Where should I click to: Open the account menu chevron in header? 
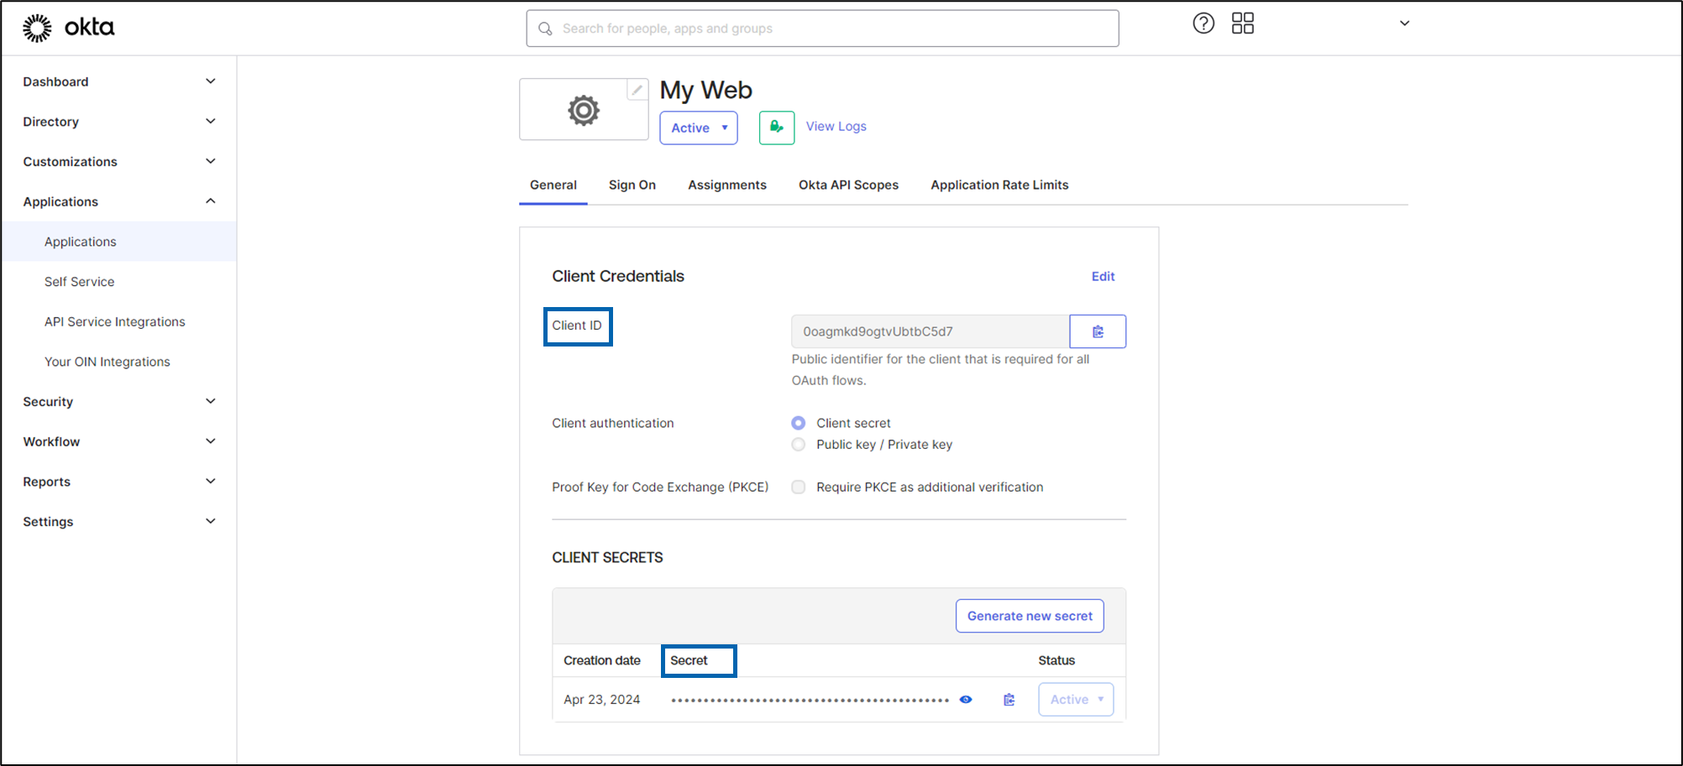(1404, 23)
